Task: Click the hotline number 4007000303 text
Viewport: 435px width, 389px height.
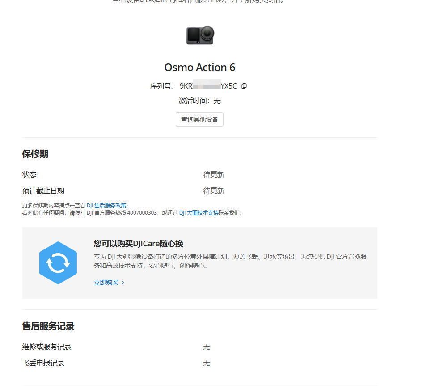Action: 142,213
